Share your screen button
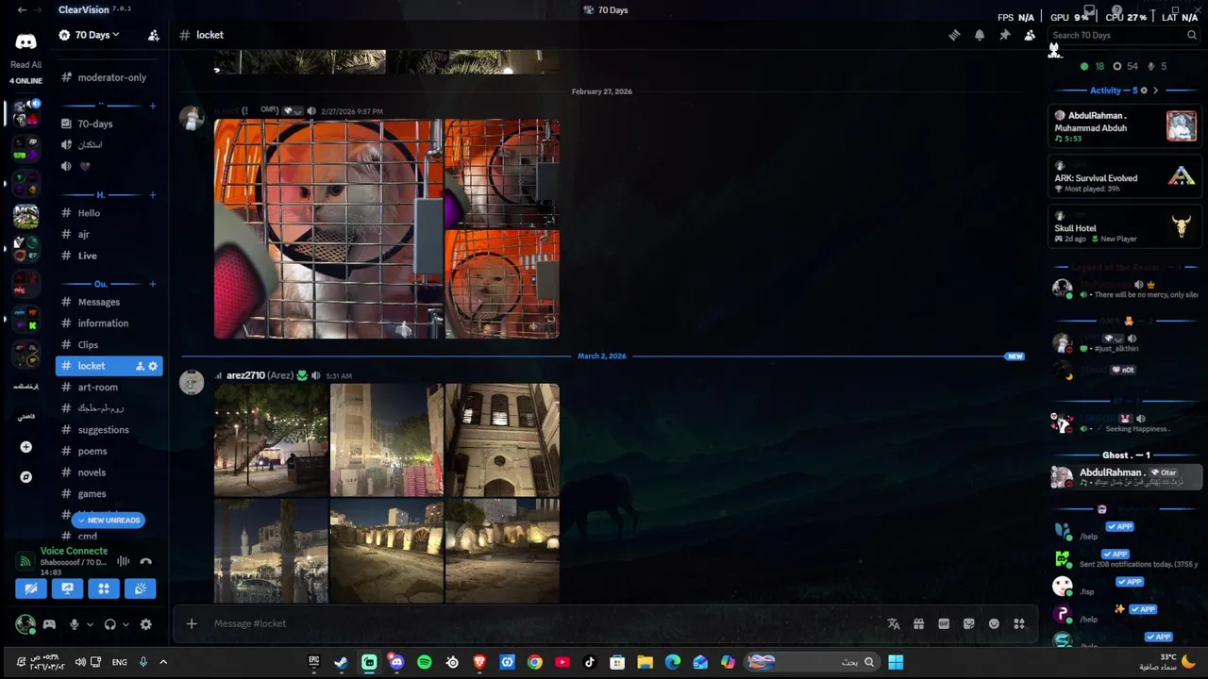The image size is (1208, 679). [67, 588]
